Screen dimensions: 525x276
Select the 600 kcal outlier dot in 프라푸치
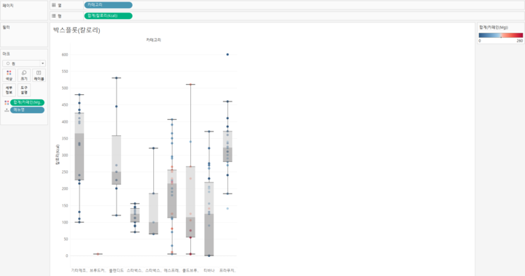[x=227, y=54]
